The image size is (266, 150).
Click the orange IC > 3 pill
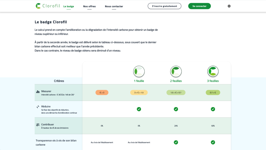point(102,93)
